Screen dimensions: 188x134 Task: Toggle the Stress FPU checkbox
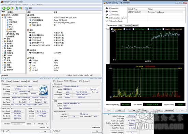[110, 12]
